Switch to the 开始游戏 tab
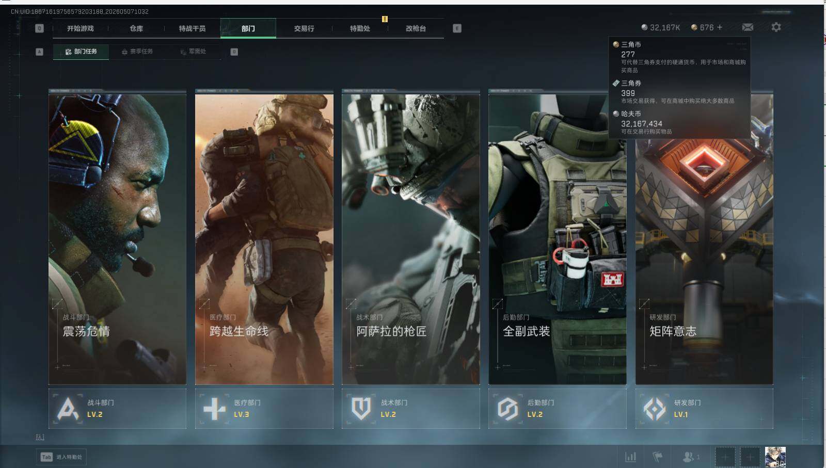826x468 pixels. coord(81,28)
